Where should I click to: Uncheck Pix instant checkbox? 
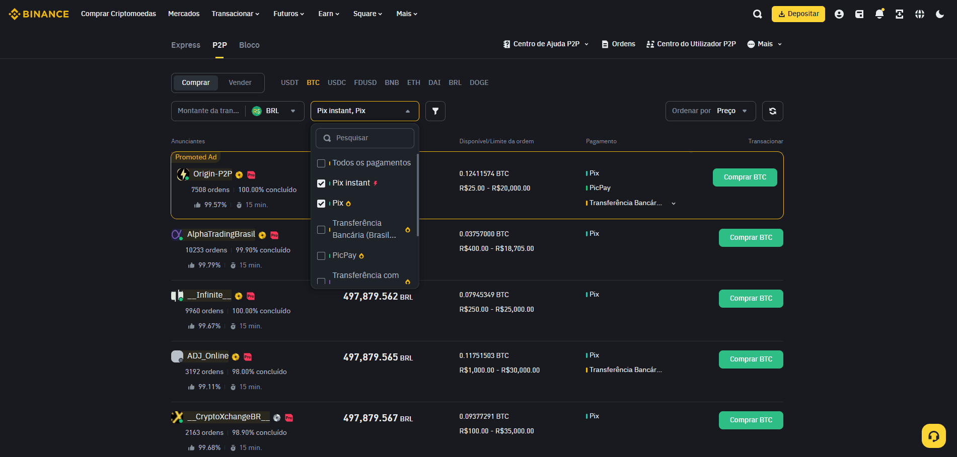pos(321,184)
